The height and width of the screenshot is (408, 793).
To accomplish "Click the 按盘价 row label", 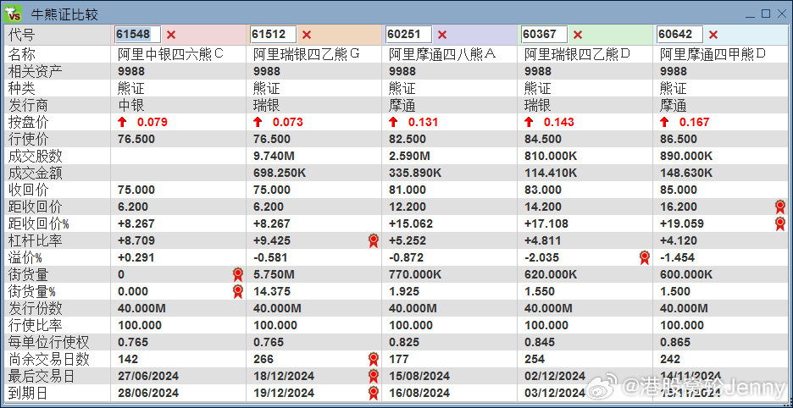I will (x=28, y=122).
